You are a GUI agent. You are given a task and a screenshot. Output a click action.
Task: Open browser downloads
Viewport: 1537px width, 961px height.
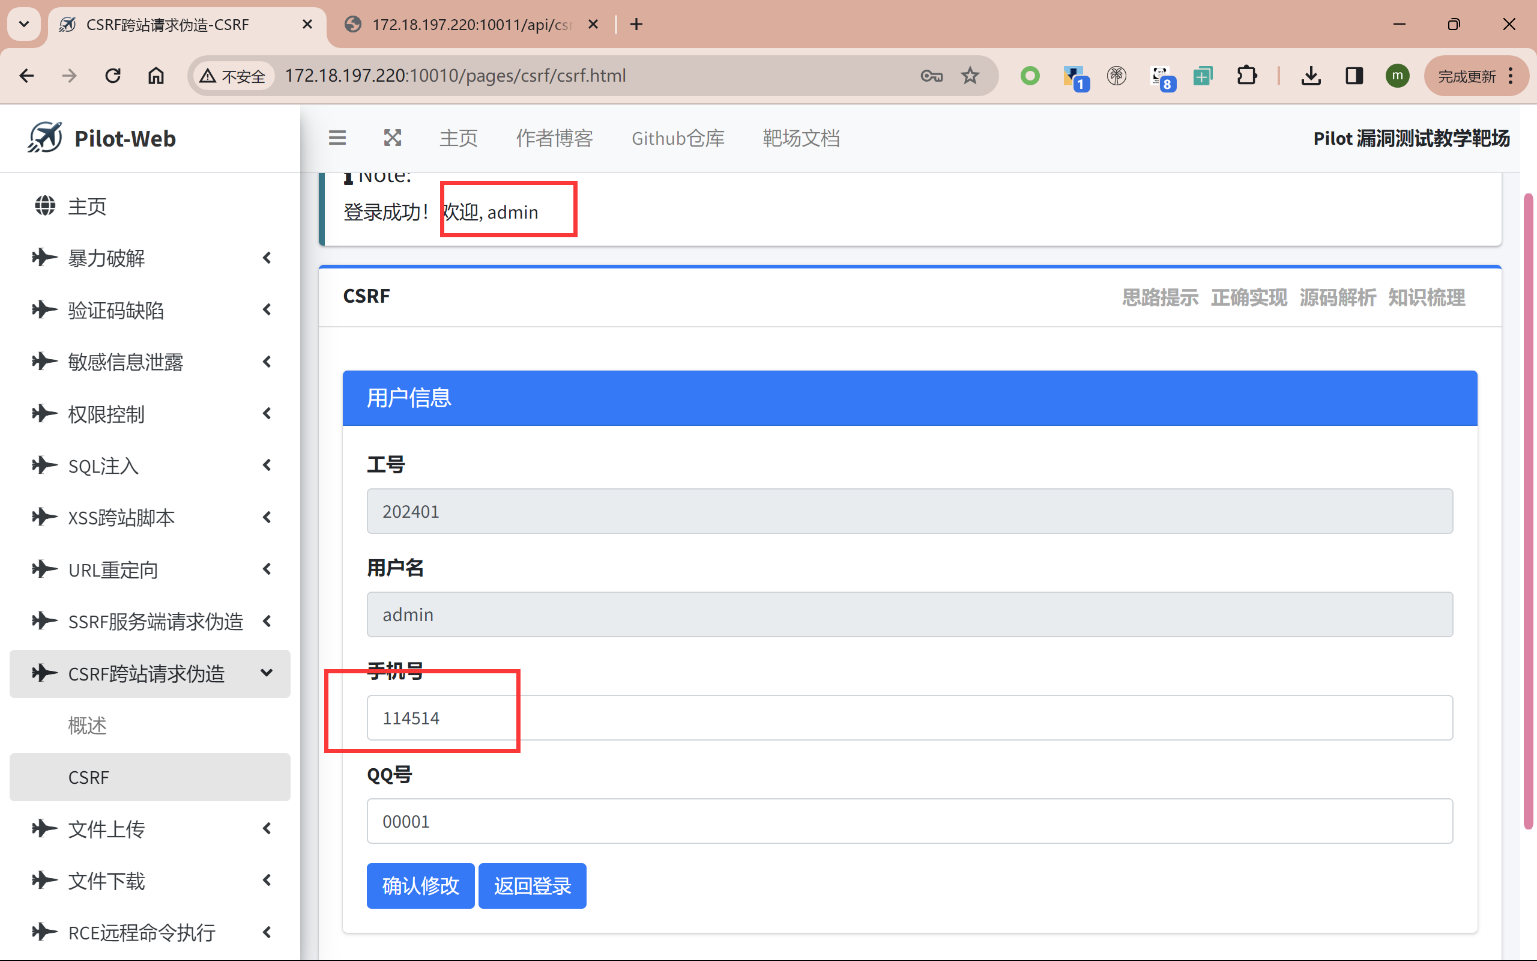click(x=1311, y=76)
